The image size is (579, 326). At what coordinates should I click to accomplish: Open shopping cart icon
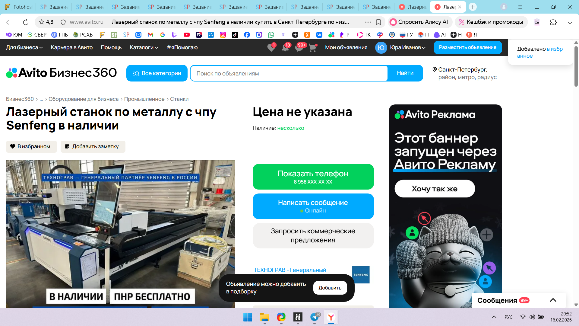(313, 48)
